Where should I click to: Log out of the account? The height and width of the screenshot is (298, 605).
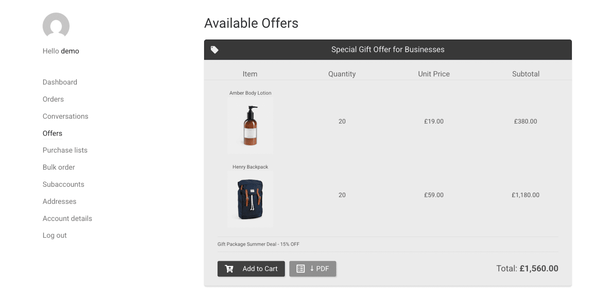(54, 235)
